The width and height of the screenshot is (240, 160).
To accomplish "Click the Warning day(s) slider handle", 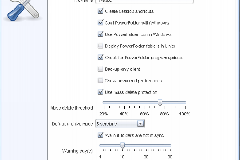I will (x=122, y=146).
